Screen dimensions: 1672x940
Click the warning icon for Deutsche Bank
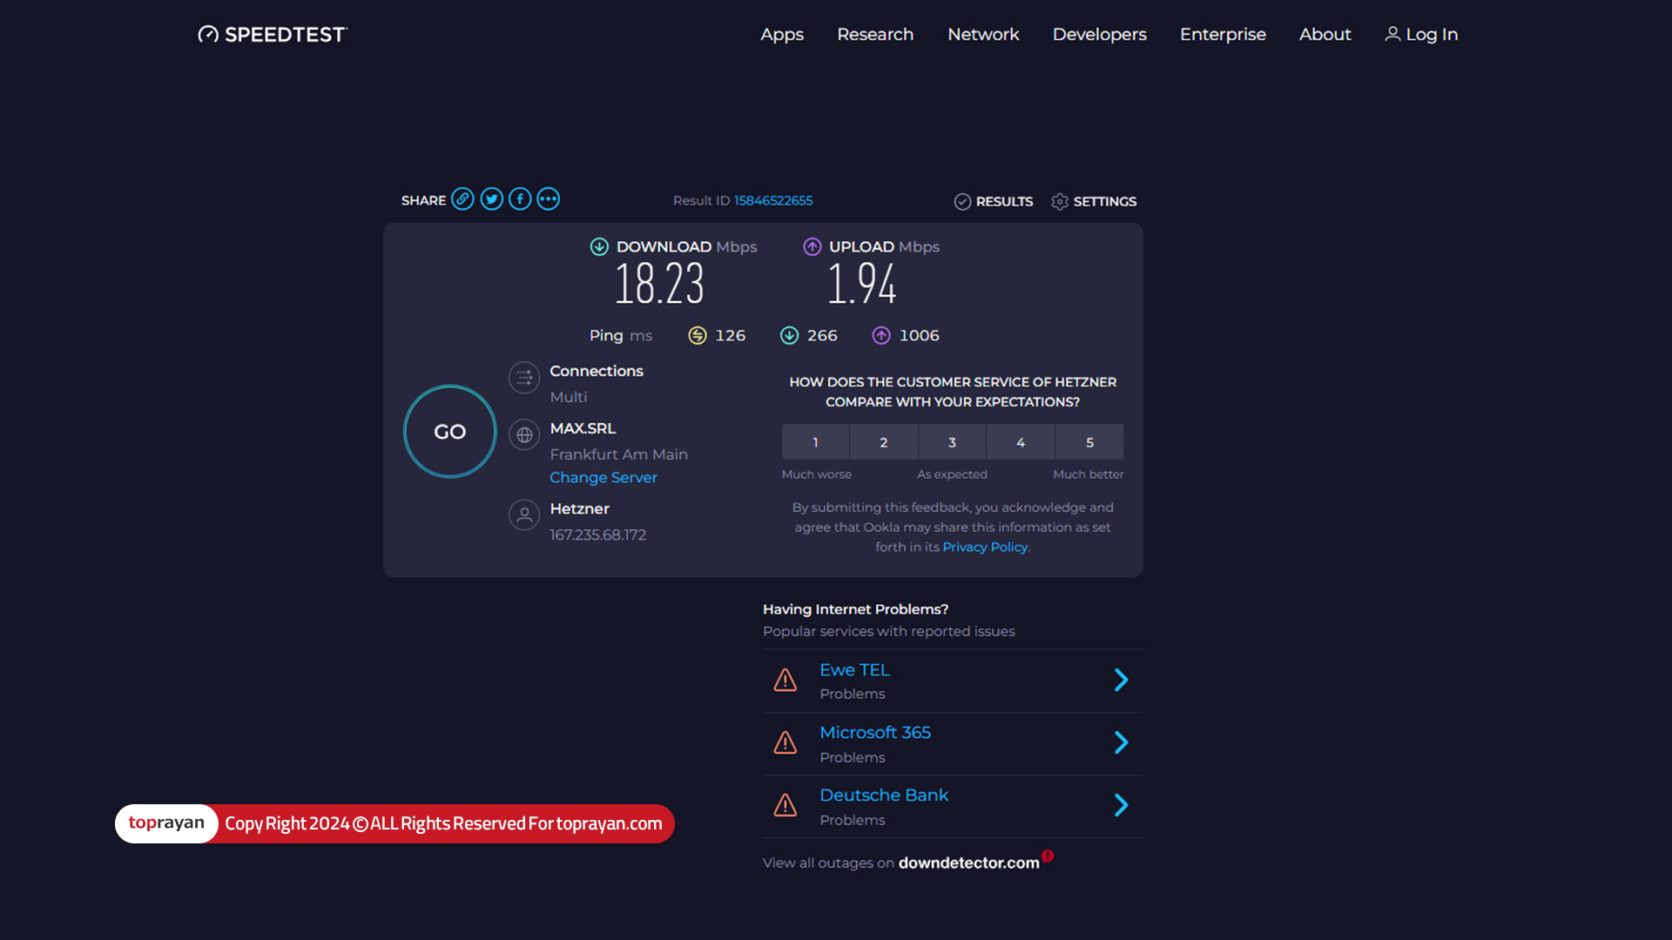[785, 805]
